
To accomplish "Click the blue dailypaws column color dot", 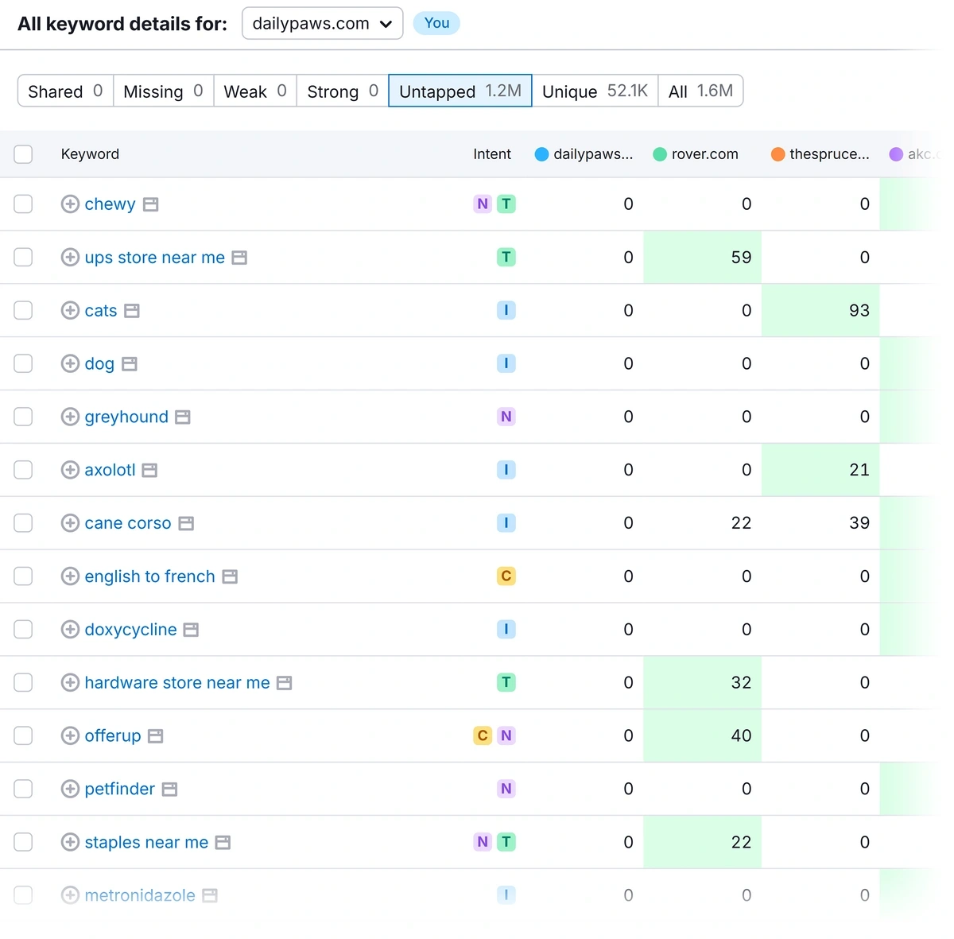I will coord(541,154).
